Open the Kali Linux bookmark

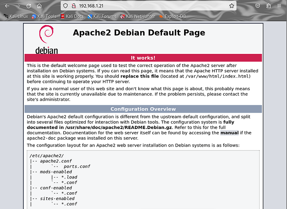coord(16,16)
